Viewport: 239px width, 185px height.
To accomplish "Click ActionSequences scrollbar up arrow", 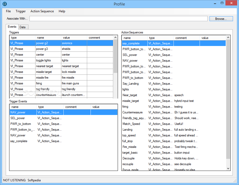I will click(228, 37).
